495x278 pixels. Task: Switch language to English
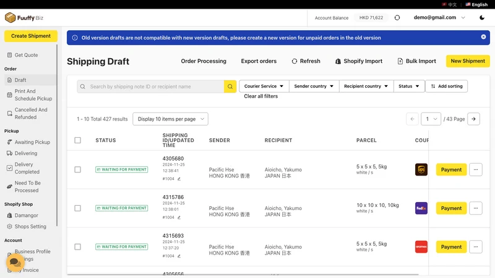(x=476, y=4)
